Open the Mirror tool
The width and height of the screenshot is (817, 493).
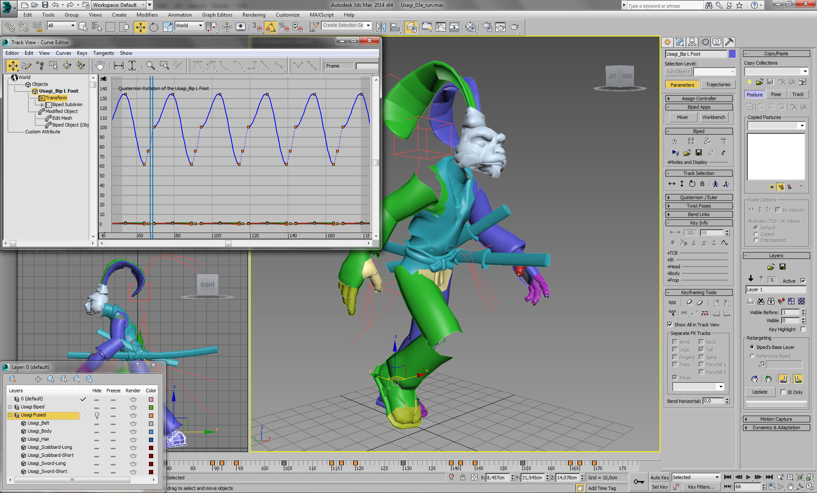pyautogui.click(x=381, y=27)
